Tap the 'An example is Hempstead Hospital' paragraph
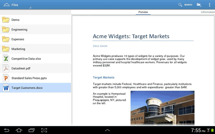Screen dimensions: 215x134 point(109,98)
